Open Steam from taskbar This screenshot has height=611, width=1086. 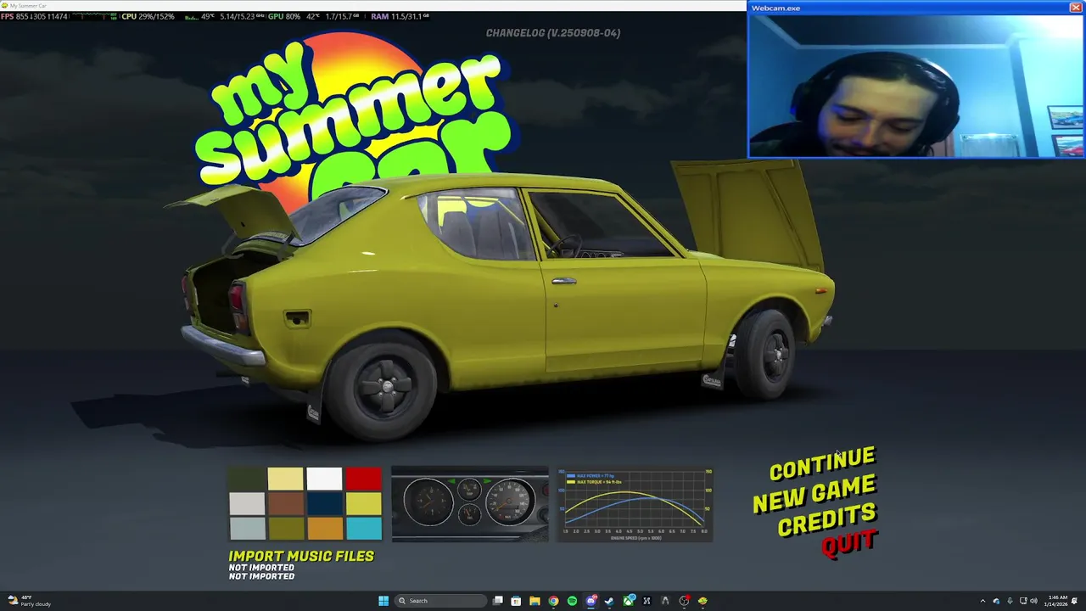pyautogui.click(x=608, y=601)
